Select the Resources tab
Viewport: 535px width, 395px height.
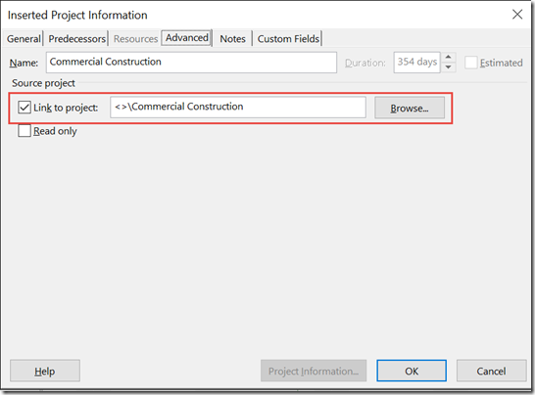[x=135, y=39]
